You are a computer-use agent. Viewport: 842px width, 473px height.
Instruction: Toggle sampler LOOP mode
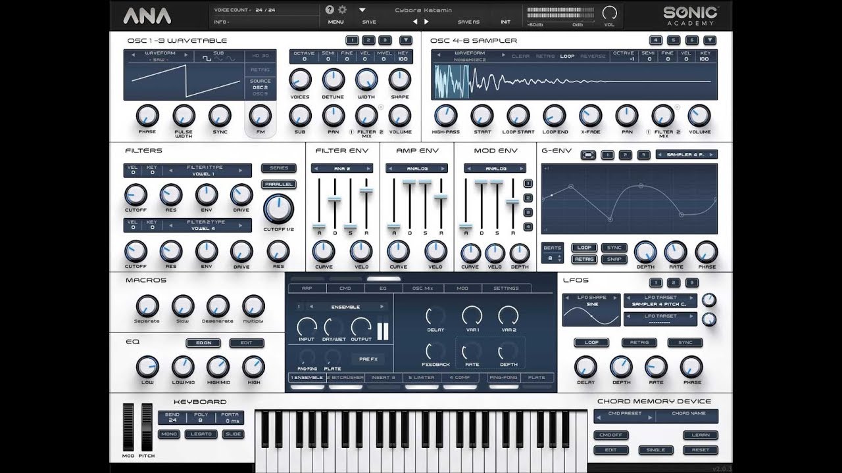point(566,56)
